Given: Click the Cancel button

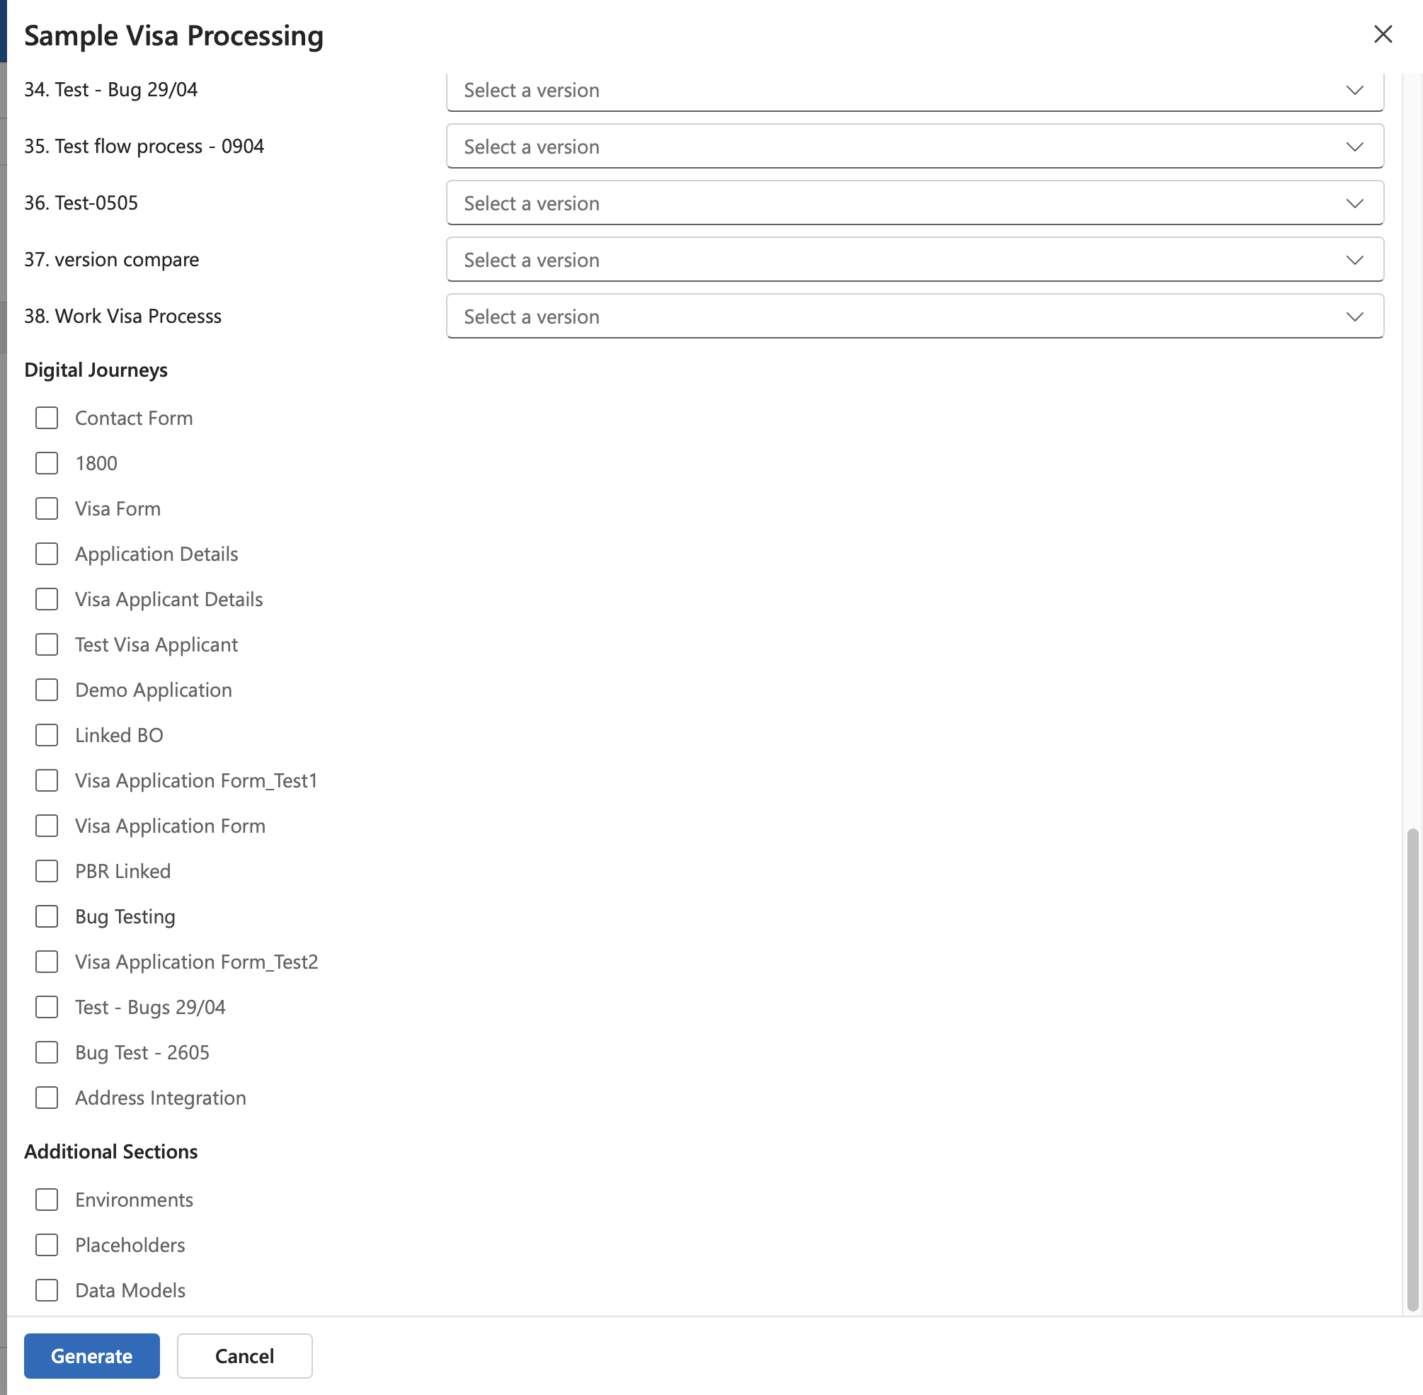Looking at the screenshot, I should (x=244, y=1355).
